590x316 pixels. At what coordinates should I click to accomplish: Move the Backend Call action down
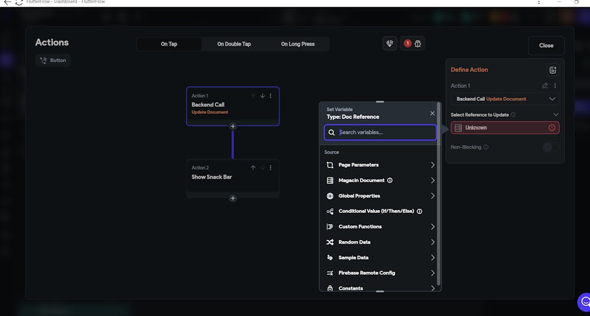263,96
